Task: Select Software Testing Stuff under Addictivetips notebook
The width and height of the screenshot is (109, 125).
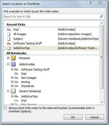Action: [35, 69]
